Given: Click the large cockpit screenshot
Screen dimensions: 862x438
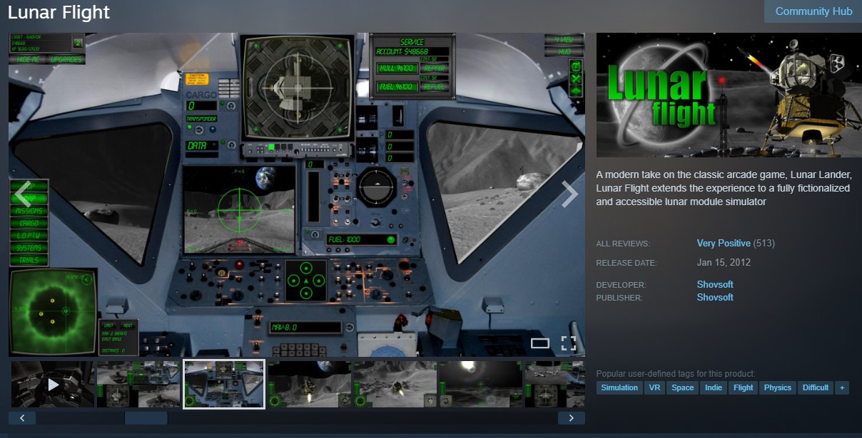Looking at the screenshot, I should (297, 194).
